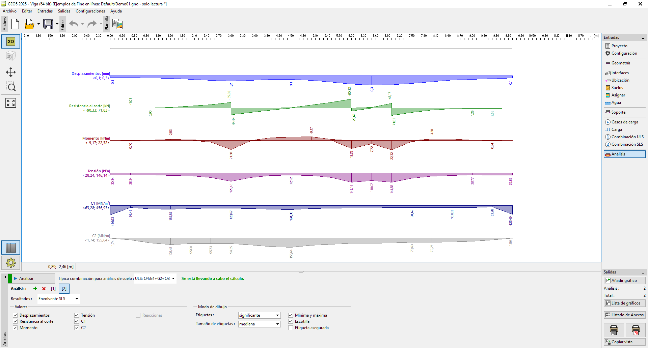The image size is (648, 348).
Task: Fit the drawing to the full window
Action: tap(11, 103)
